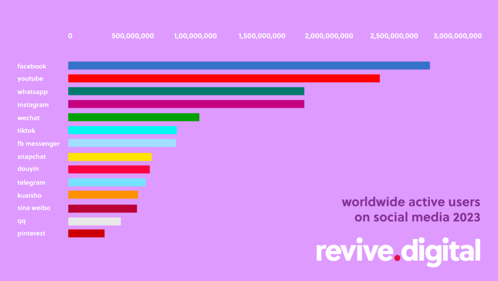The height and width of the screenshot is (281, 498).
Task: Click the "whatsapp" row label
Action: (x=33, y=92)
